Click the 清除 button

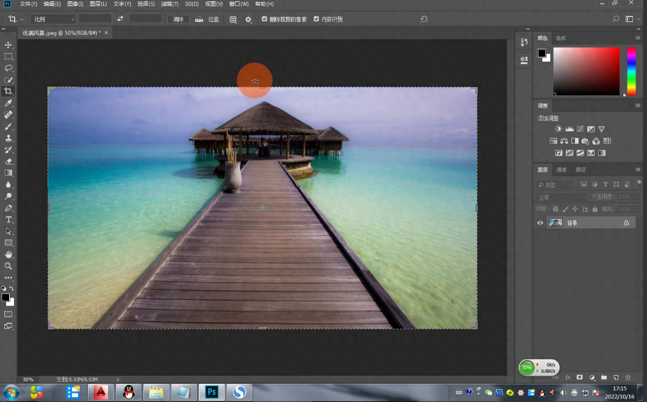(x=178, y=20)
